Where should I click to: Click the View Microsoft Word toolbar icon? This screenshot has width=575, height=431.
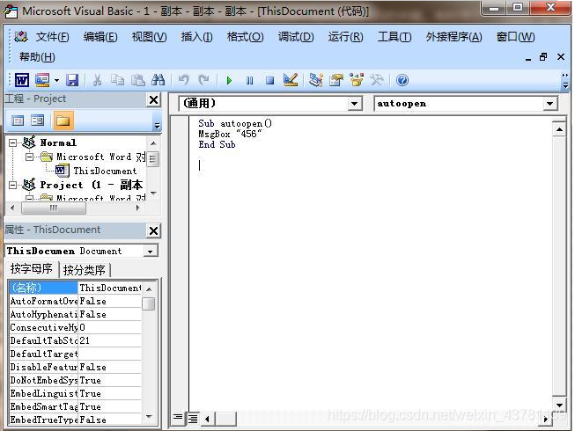point(22,80)
